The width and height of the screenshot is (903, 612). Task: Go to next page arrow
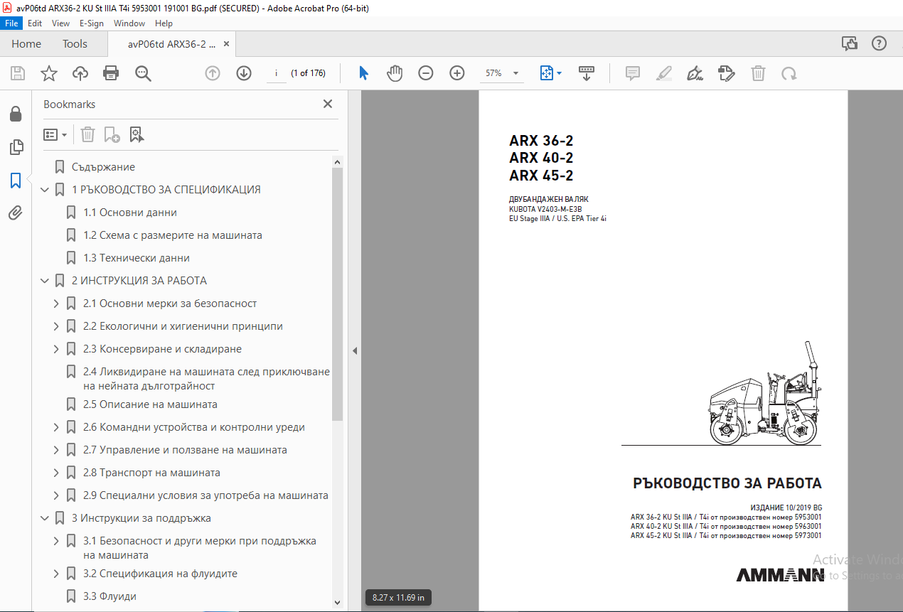tap(244, 73)
